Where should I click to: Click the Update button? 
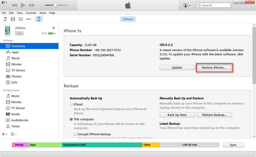(177, 68)
